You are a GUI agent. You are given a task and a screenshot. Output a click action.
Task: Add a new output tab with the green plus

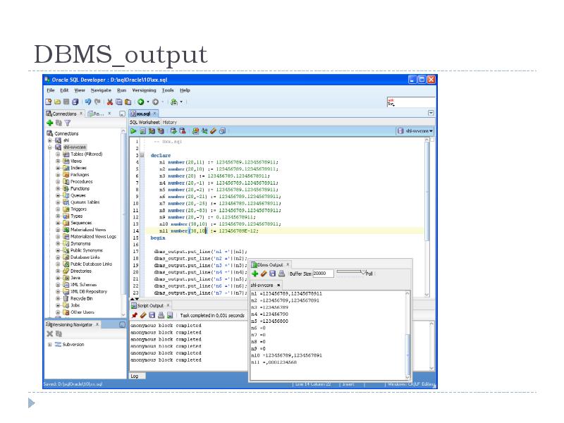point(255,274)
